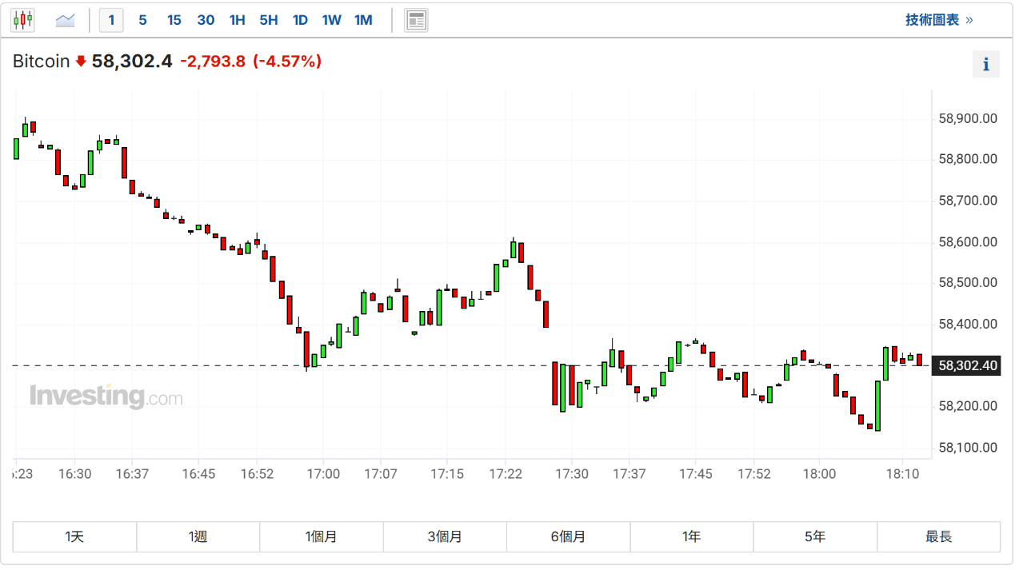Screen dimensions: 1015x570
Task: Display the 1年 range
Action: pyautogui.click(x=692, y=536)
